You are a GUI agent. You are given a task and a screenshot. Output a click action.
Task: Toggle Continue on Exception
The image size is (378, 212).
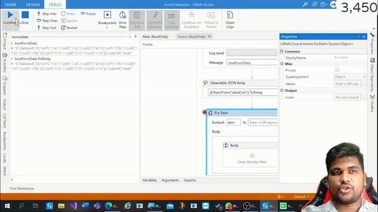coord(191,19)
